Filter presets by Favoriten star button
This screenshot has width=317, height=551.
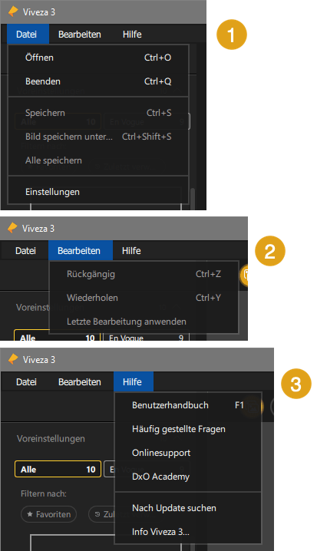pyautogui.click(x=48, y=514)
